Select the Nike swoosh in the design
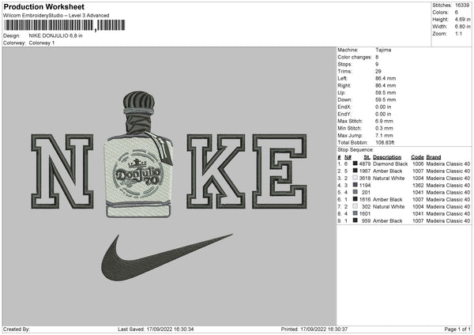474x335 pixels. [167, 258]
